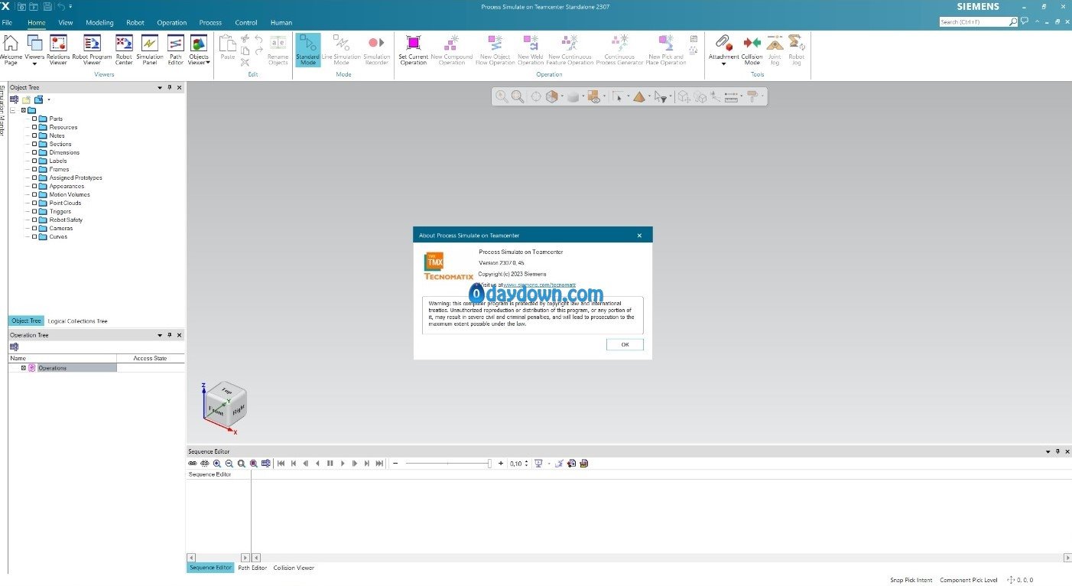
Task: Open the Object Tree panel options arrow
Action: pos(160,88)
